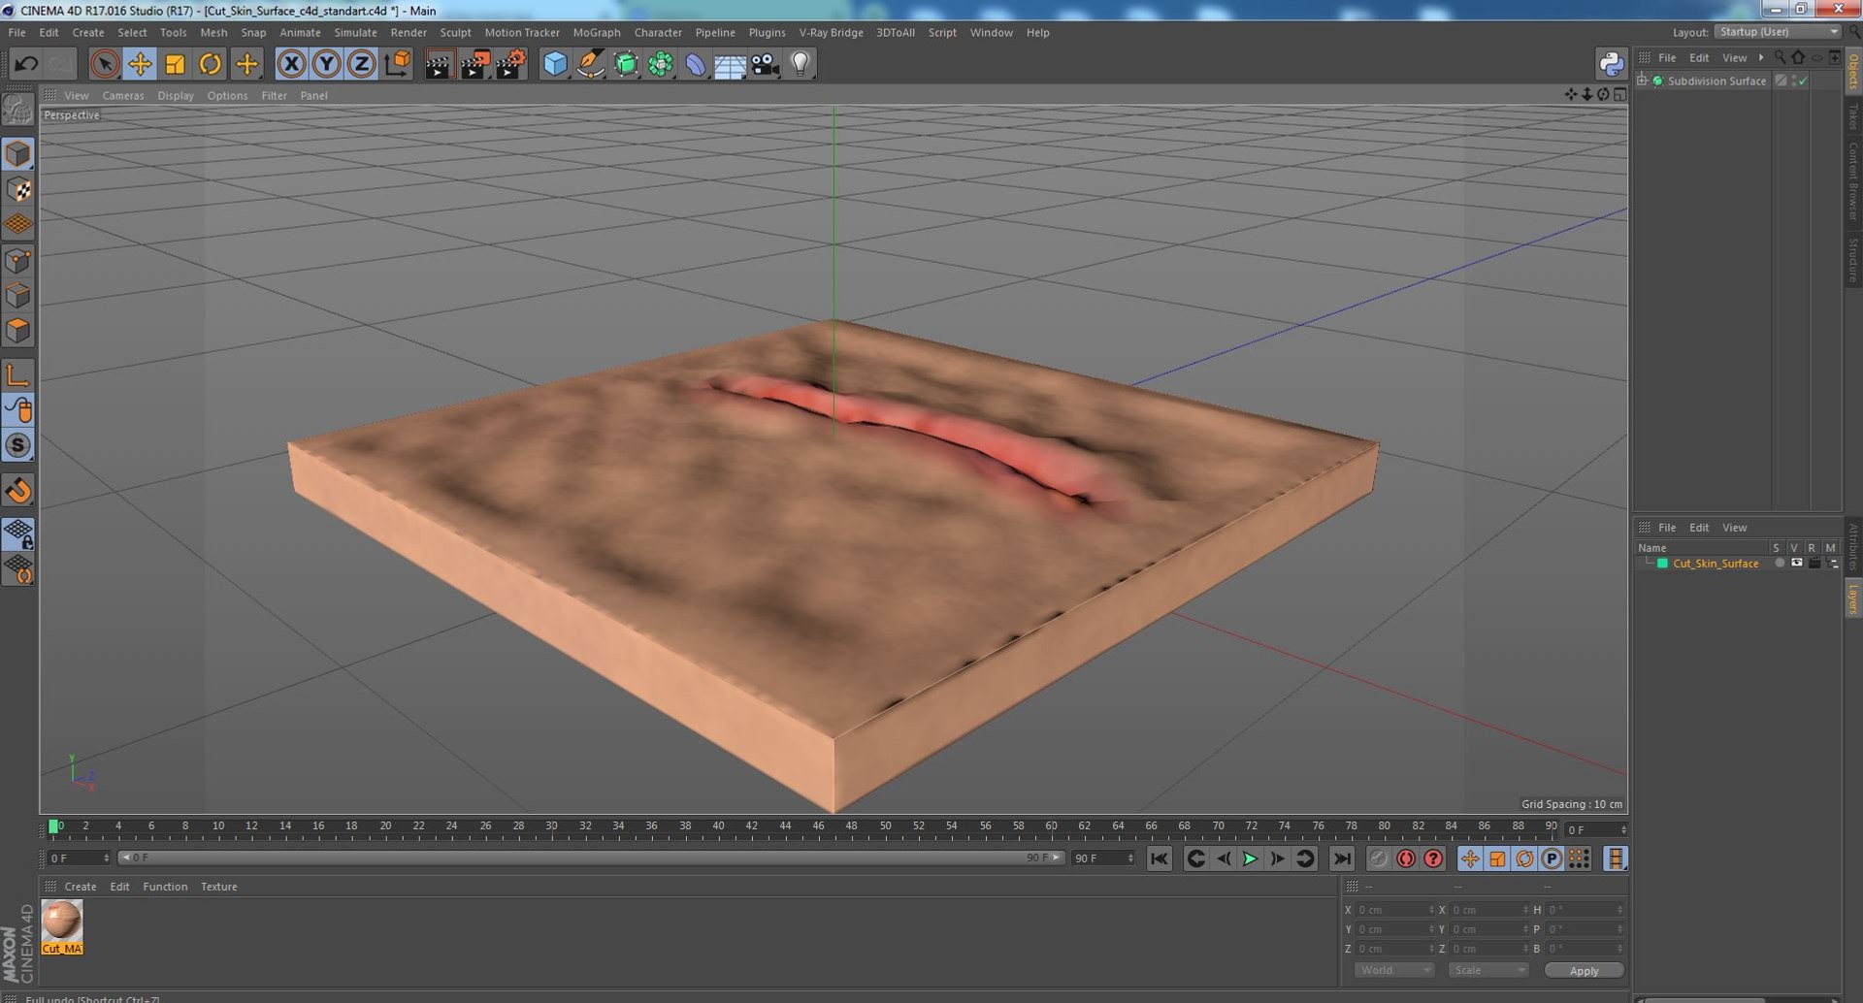This screenshot has width=1863, height=1003.
Task: Click the timeline preview range slider
Action: (x=591, y=857)
